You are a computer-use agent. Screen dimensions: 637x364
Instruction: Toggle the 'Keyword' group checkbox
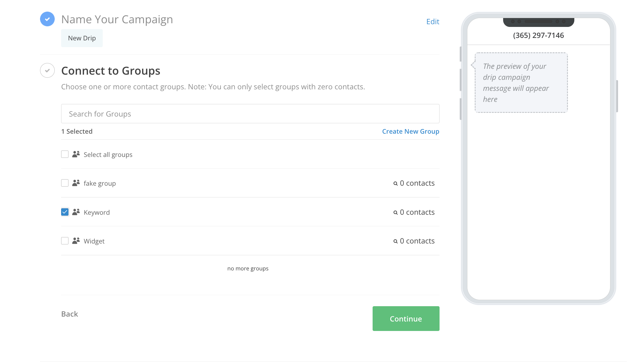(65, 212)
